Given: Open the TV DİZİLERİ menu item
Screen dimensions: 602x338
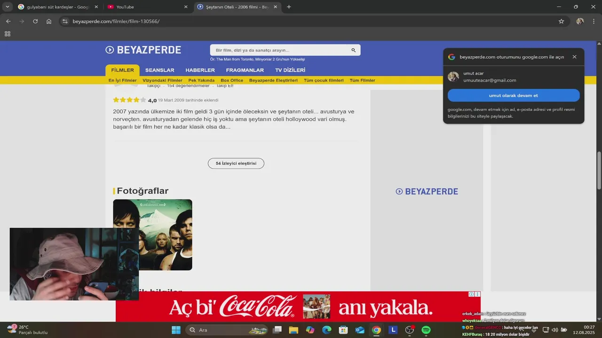Looking at the screenshot, I should tap(290, 70).
